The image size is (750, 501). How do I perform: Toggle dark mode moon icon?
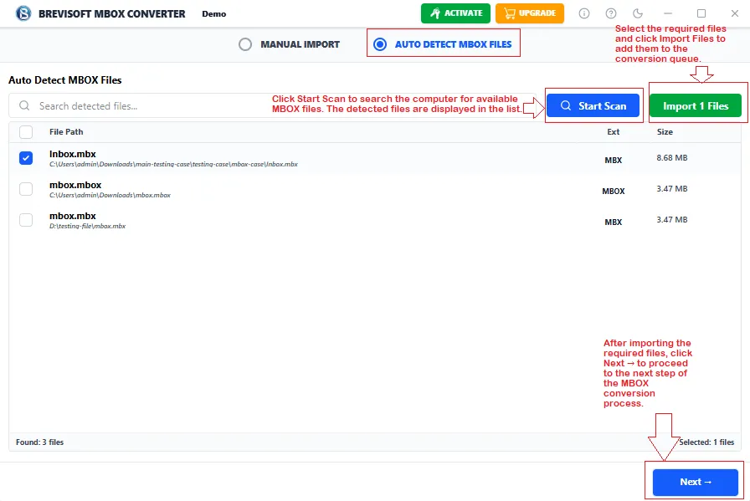638,13
